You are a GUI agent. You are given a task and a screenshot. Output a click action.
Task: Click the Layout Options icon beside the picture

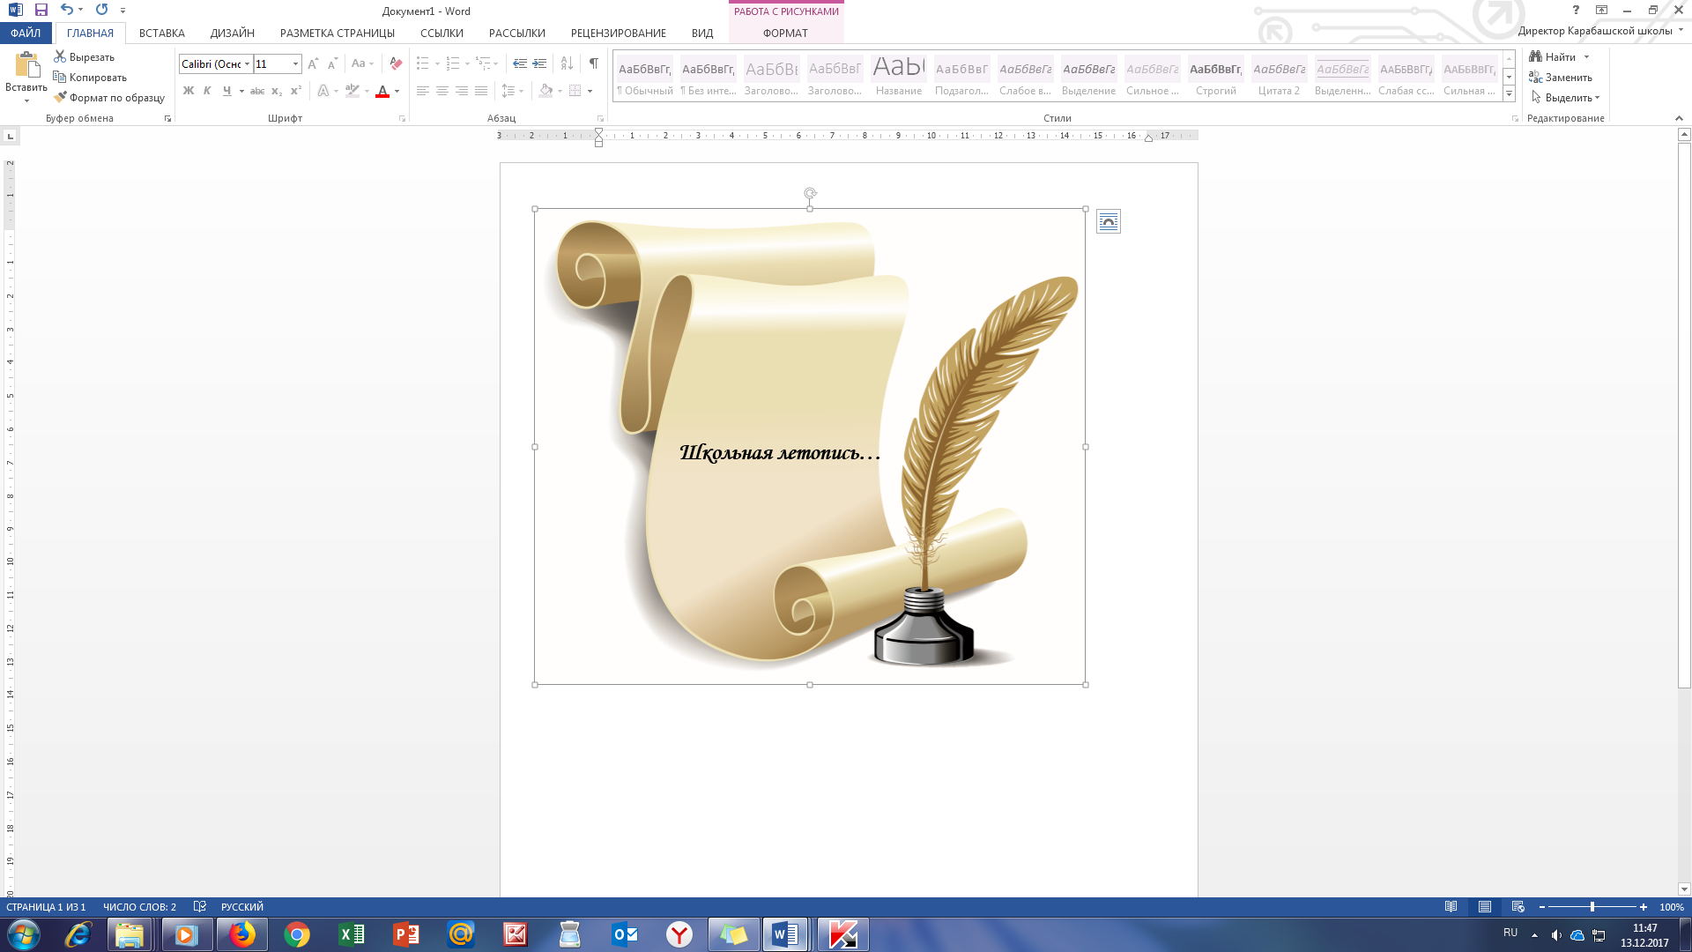coord(1108,222)
